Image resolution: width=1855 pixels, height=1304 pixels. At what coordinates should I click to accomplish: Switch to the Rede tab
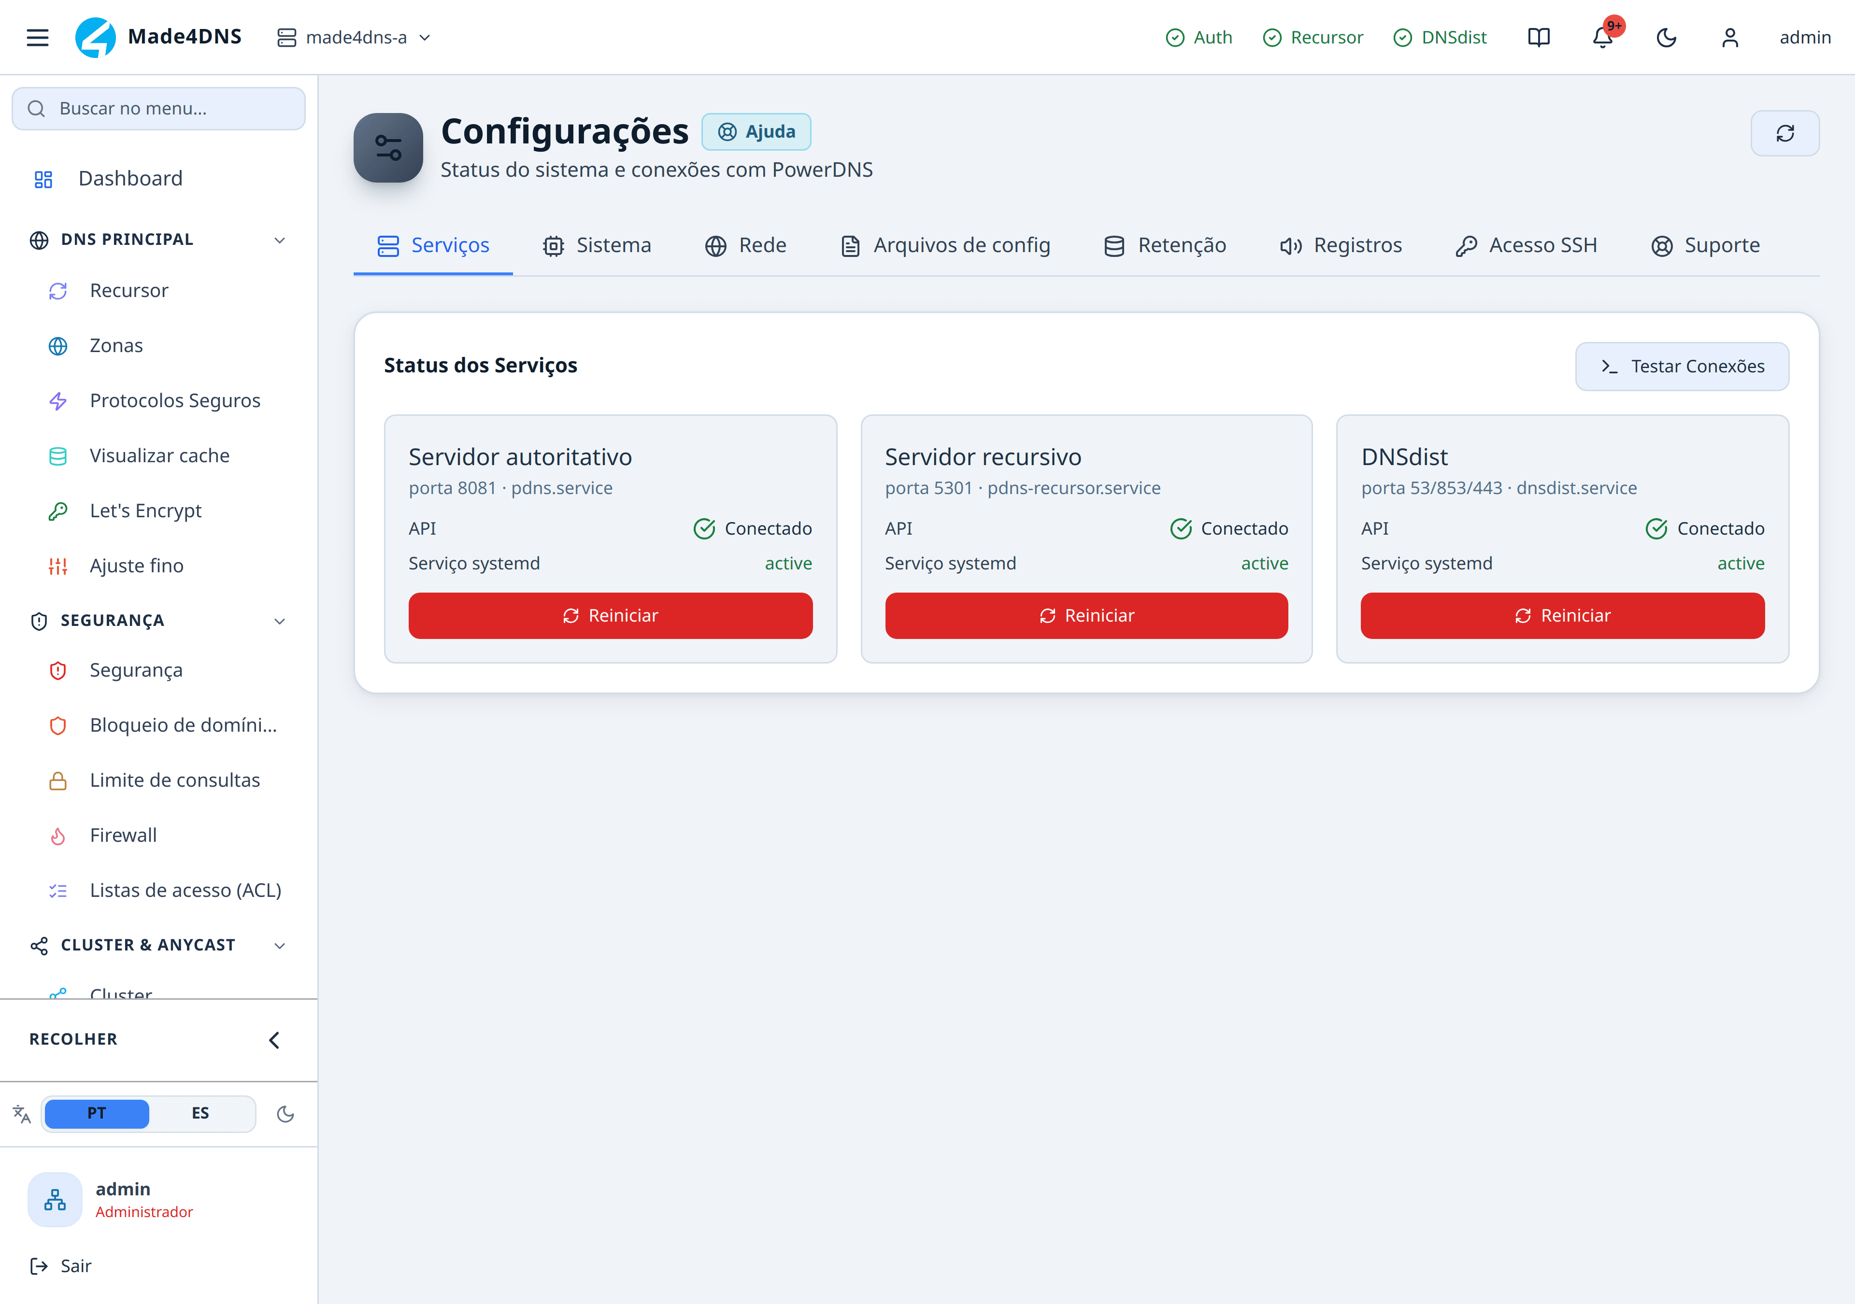pos(746,246)
